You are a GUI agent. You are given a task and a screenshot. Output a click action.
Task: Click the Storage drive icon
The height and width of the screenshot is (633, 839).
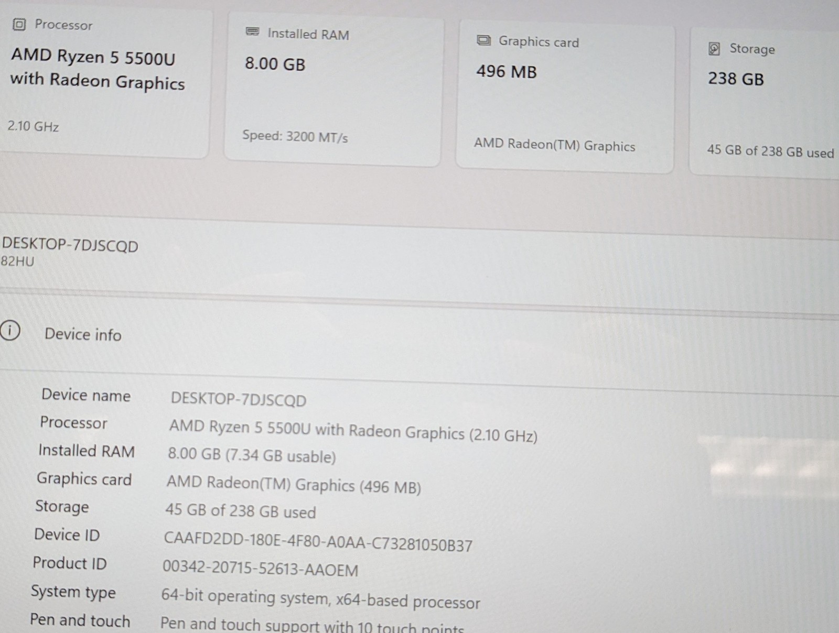point(714,49)
